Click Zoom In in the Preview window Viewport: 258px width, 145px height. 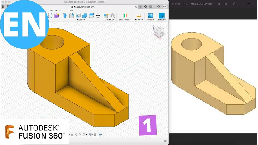click(226, 4)
